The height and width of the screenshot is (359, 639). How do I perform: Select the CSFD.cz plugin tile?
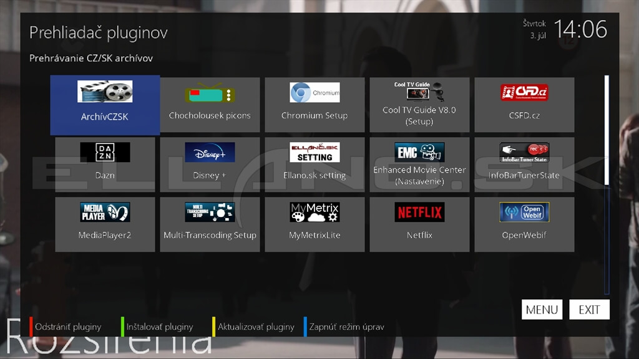(x=524, y=105)
